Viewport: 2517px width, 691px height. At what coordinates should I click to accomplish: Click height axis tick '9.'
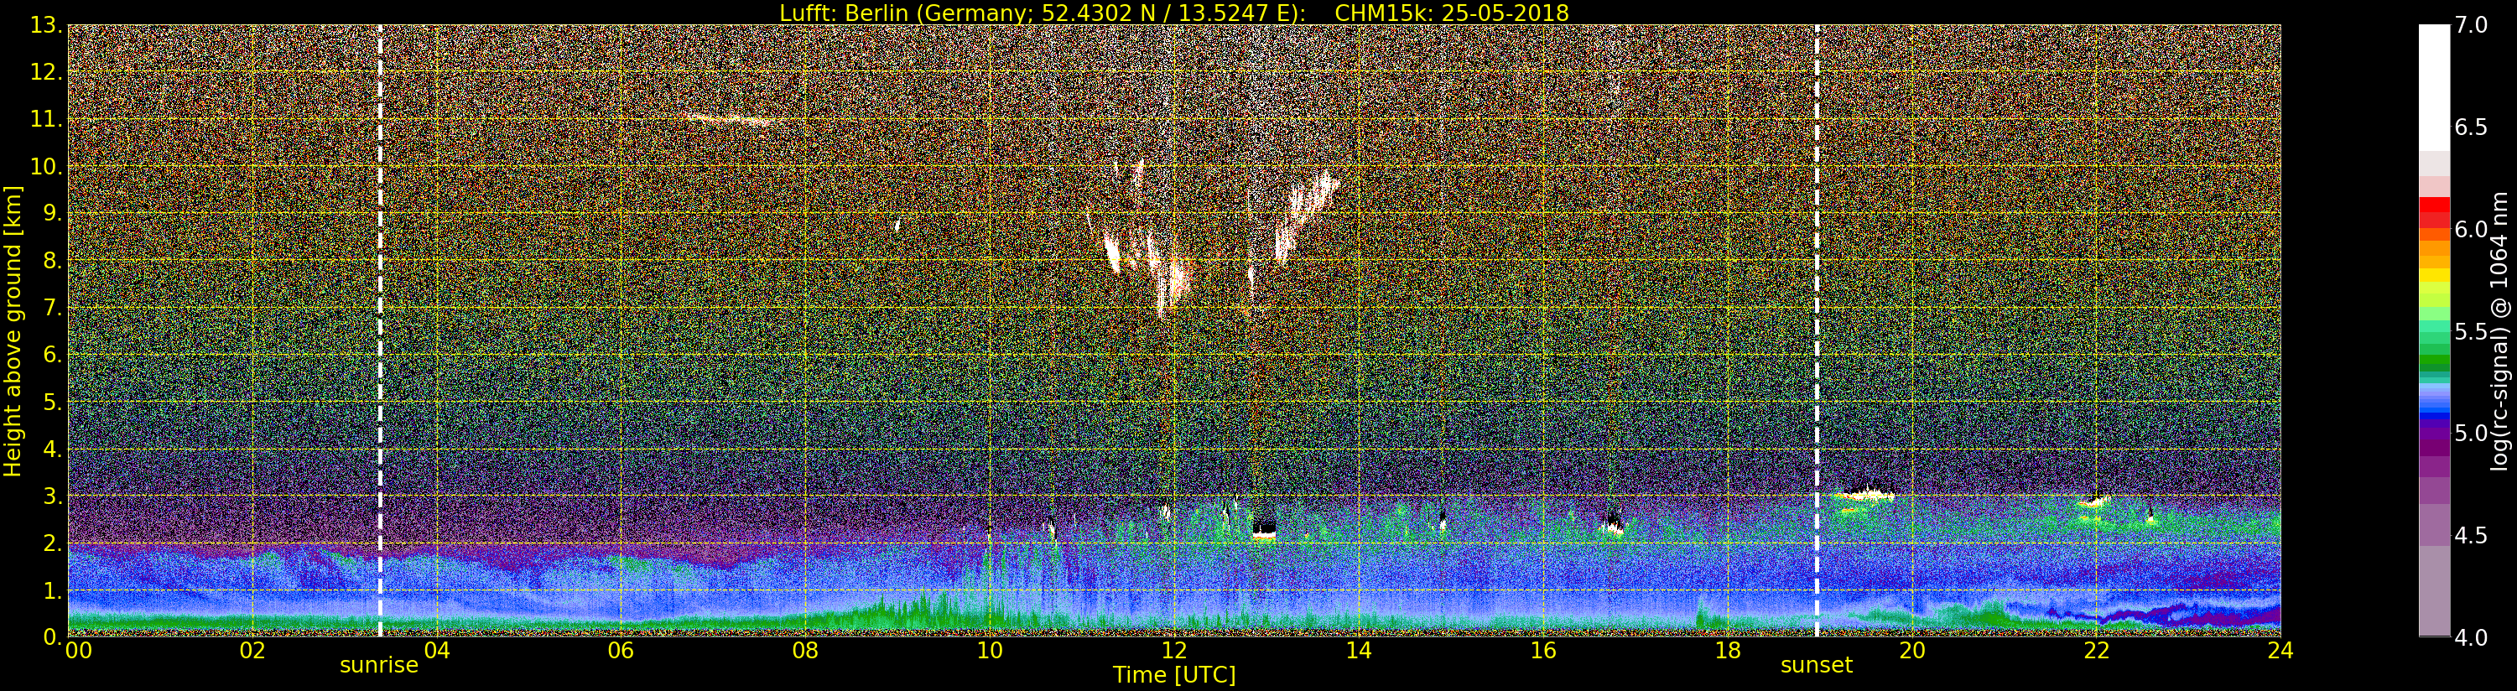pyautogui.click(x=52, y=213)
